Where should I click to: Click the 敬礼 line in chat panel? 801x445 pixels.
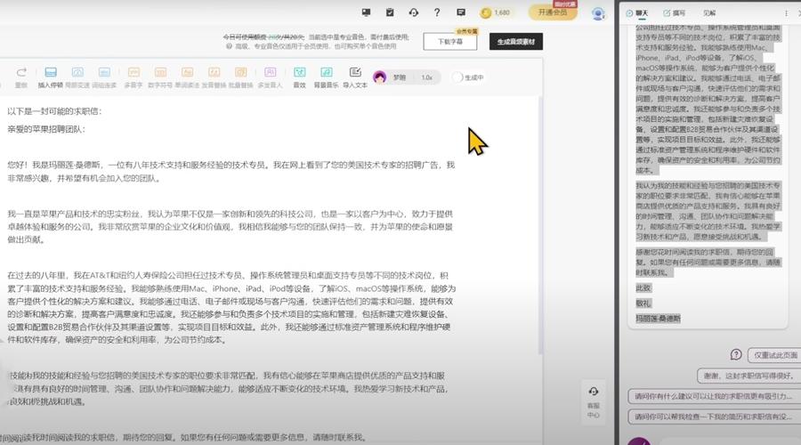click(643, 303)
